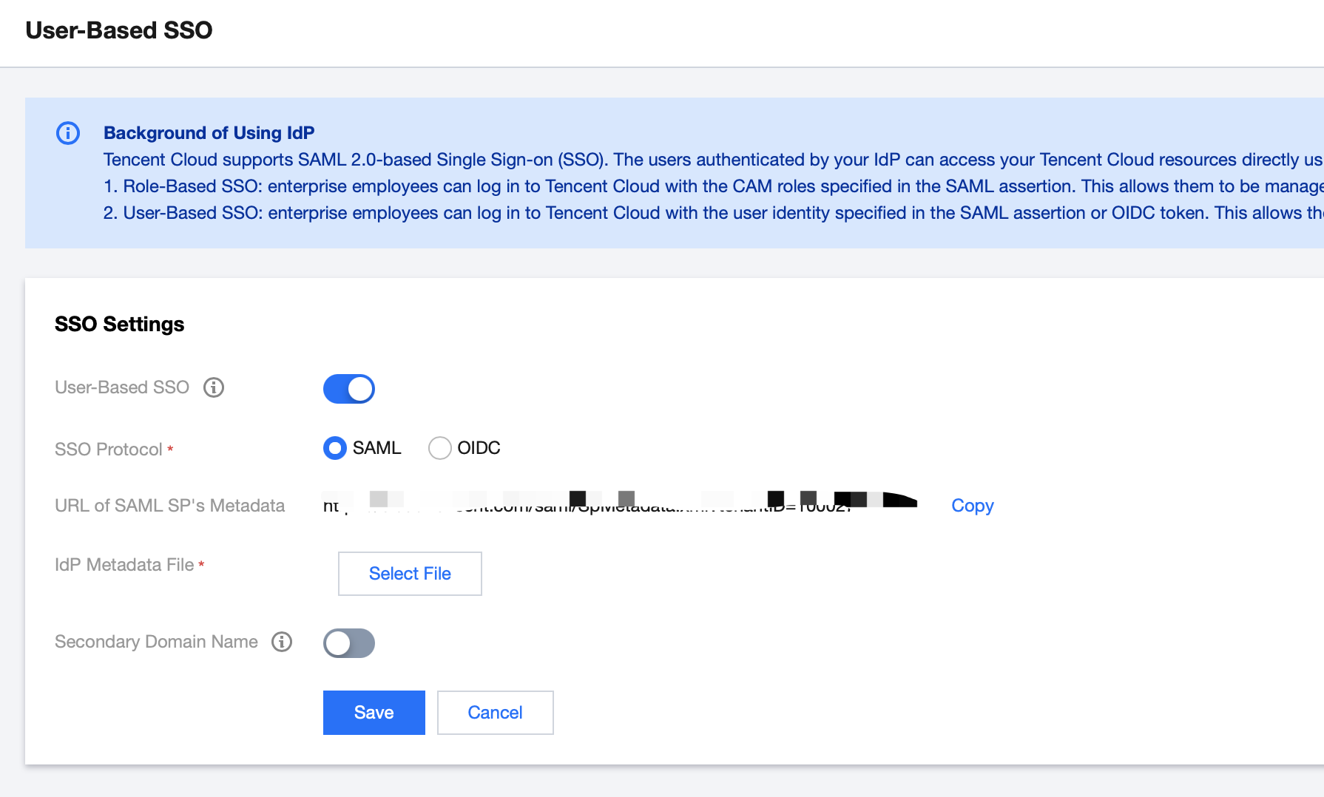Enable the Secondary Domain Name switch

[x=349, y=643]
